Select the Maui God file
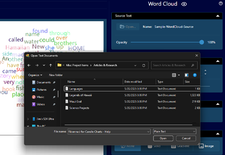Screen dimensions: 225x155 132,102
